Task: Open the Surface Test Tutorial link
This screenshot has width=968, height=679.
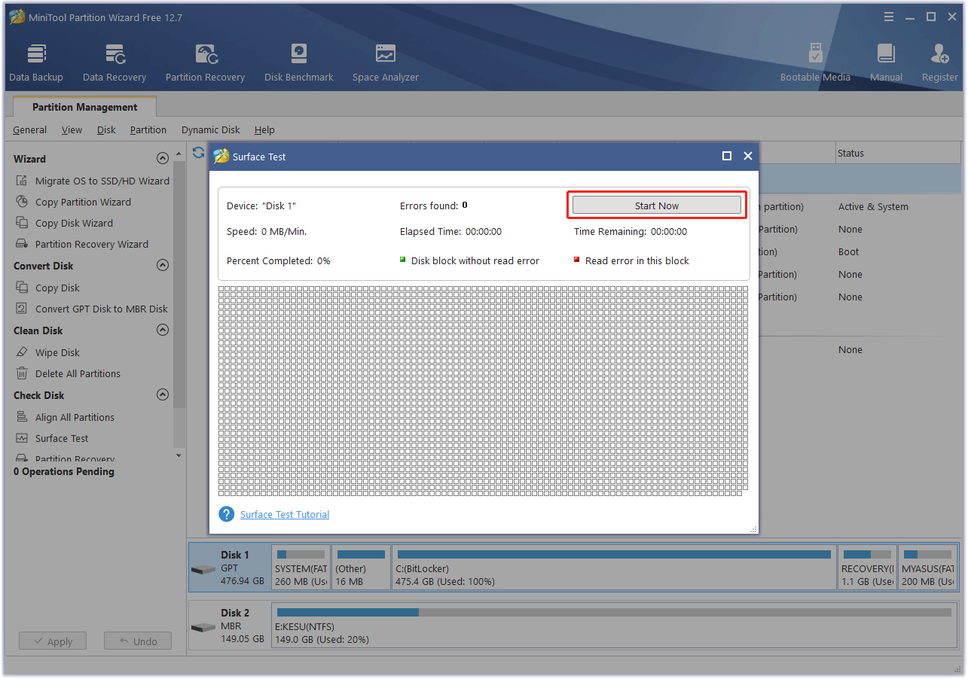Action: tap(284, 514)
